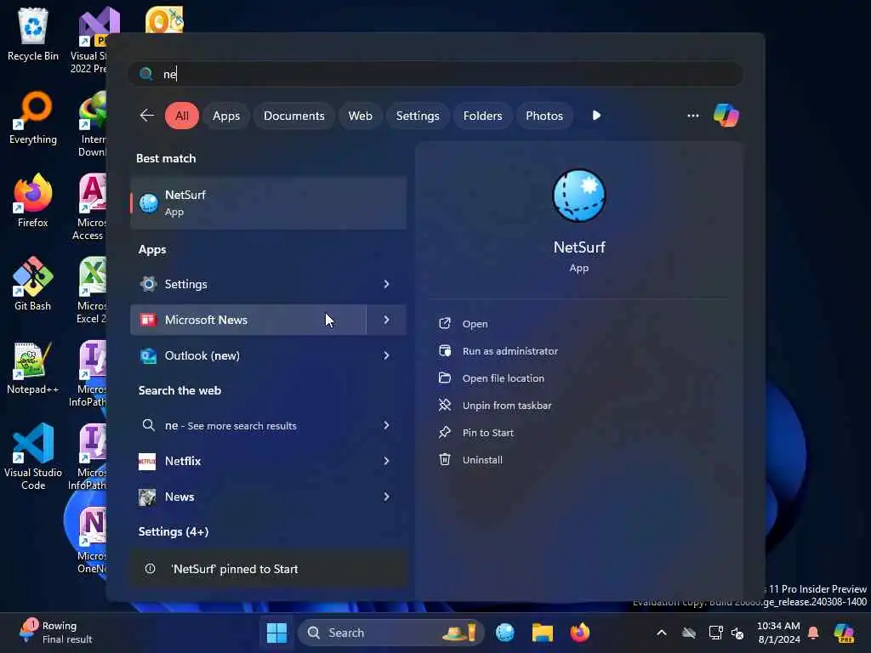Open the clock showing 10:34 AM

click(778, 633)
